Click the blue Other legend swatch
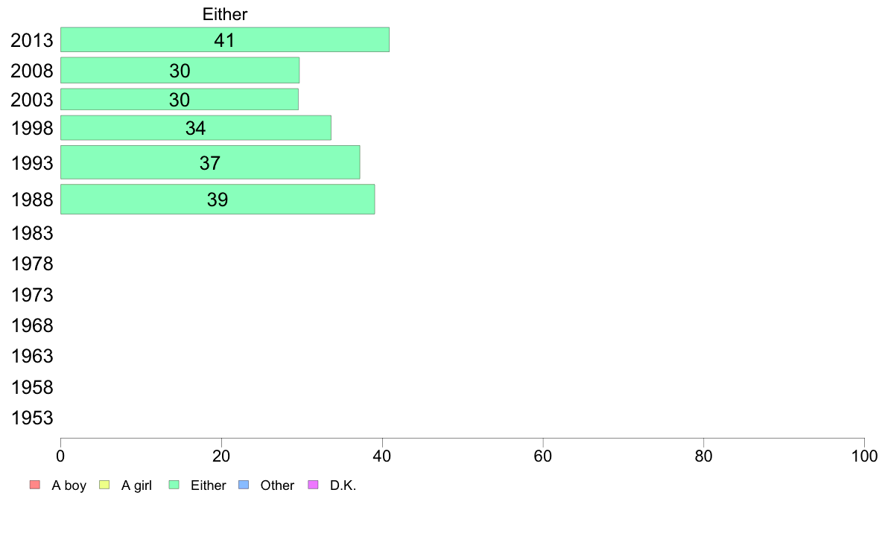885x548 pixels. [244, 485]
